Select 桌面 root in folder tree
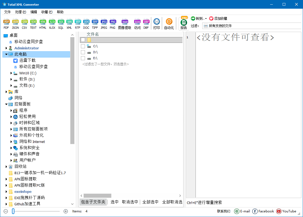Screen dimensions: 303x217 (x=14, y=35)
